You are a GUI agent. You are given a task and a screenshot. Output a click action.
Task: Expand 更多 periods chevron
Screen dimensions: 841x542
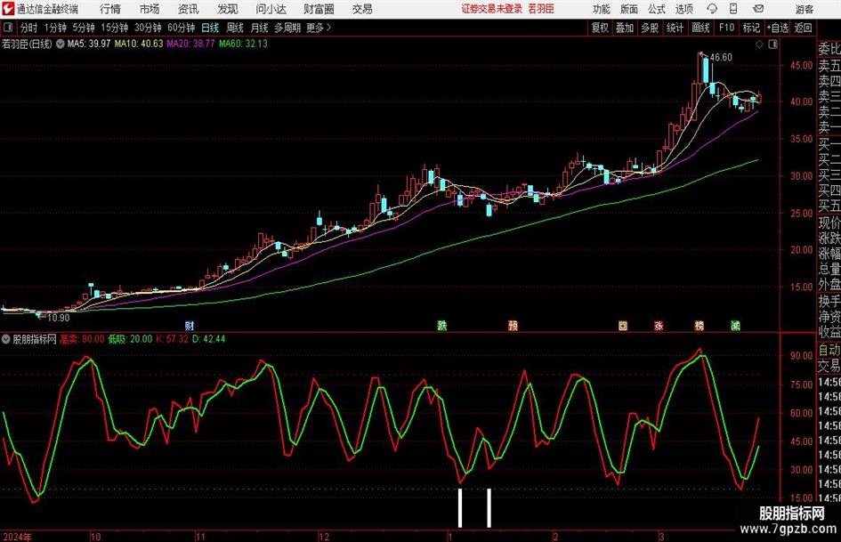coord(328,28)
